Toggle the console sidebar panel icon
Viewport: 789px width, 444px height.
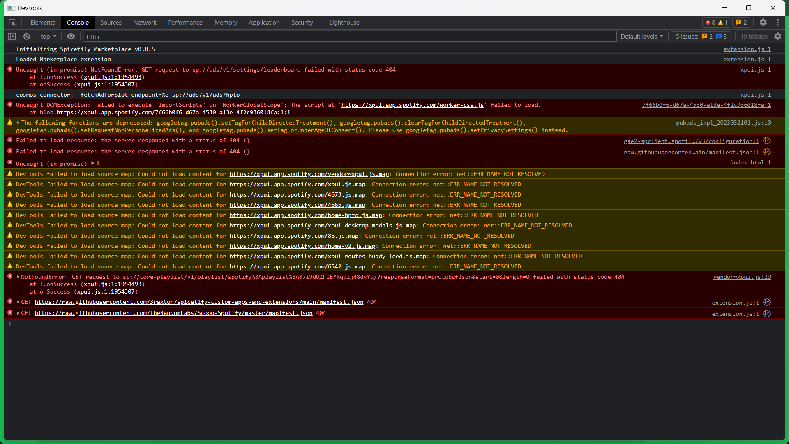(12, 37)
